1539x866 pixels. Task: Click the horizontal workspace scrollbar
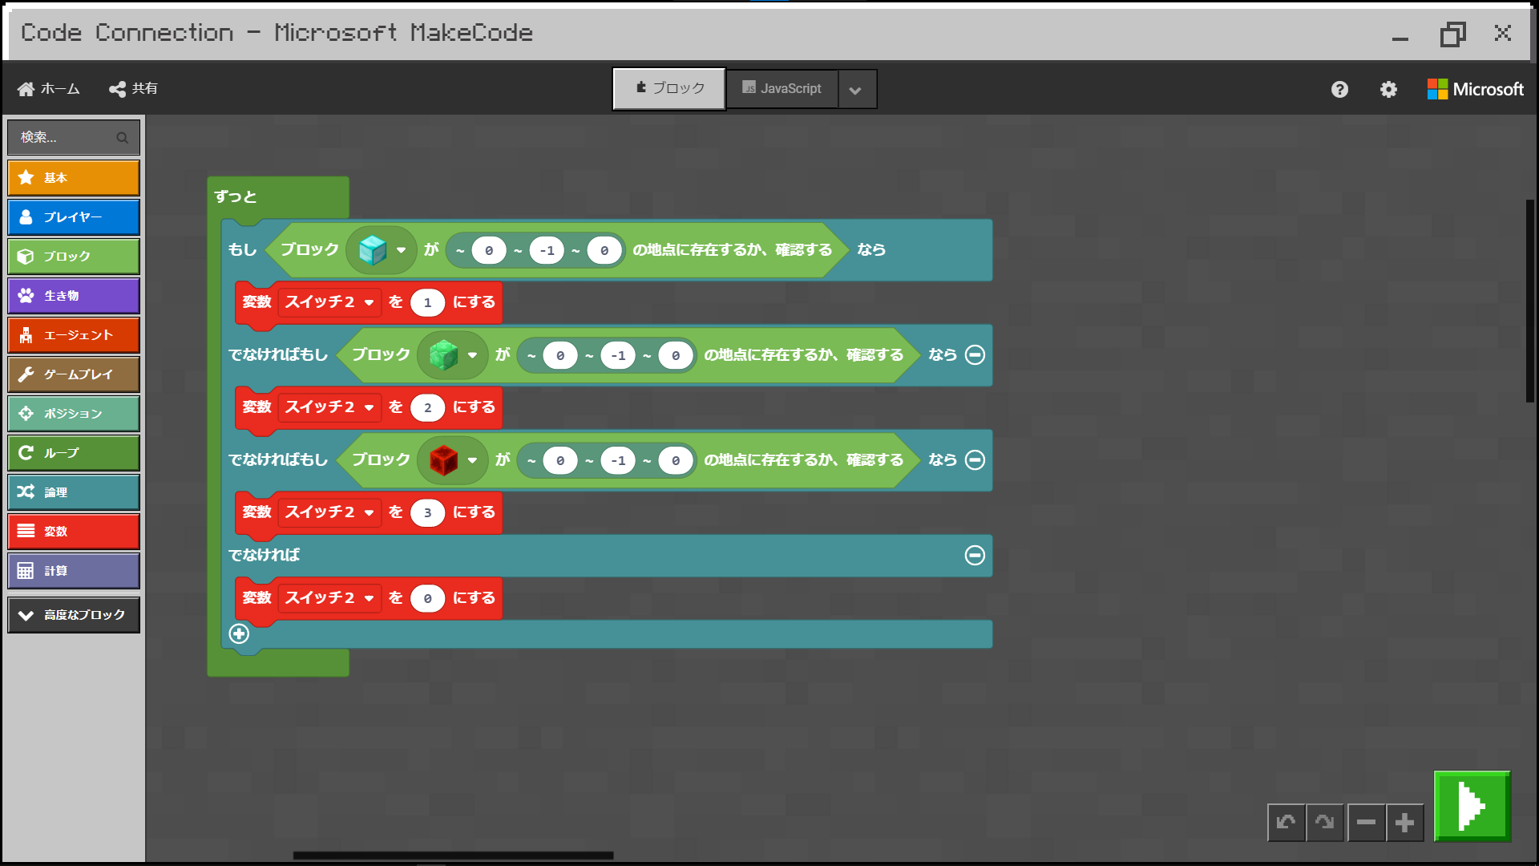[x=453, y=856]
